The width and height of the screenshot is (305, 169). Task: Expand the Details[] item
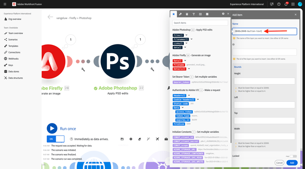[189, 69]
